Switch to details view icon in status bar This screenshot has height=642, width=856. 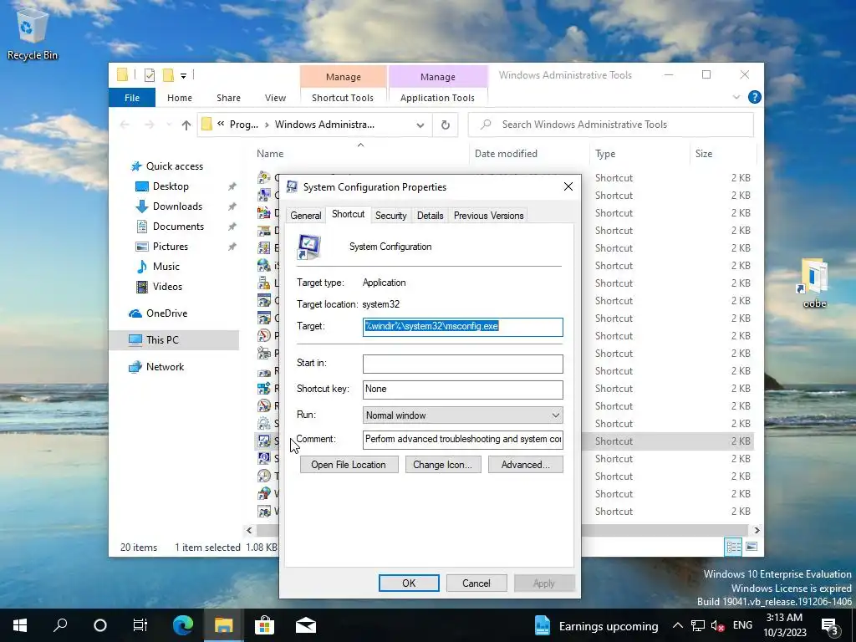(733, 547)
